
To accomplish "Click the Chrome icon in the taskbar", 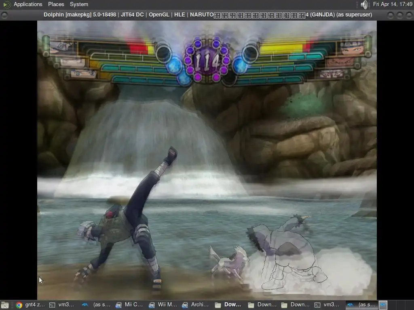I will [19, 305].
